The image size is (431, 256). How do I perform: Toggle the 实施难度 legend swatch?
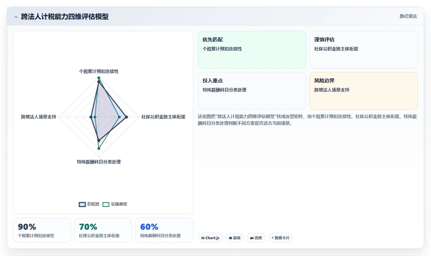click(x=106, y=204)
